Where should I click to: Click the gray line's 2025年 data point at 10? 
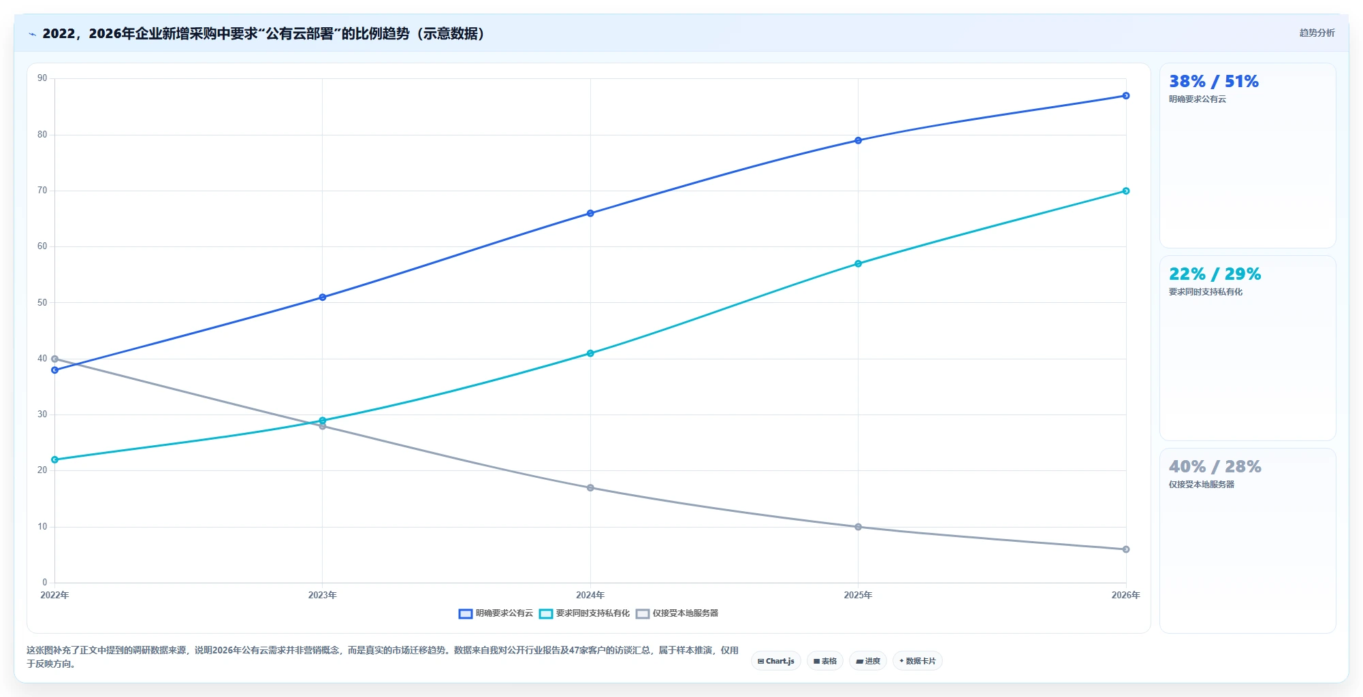858,527
